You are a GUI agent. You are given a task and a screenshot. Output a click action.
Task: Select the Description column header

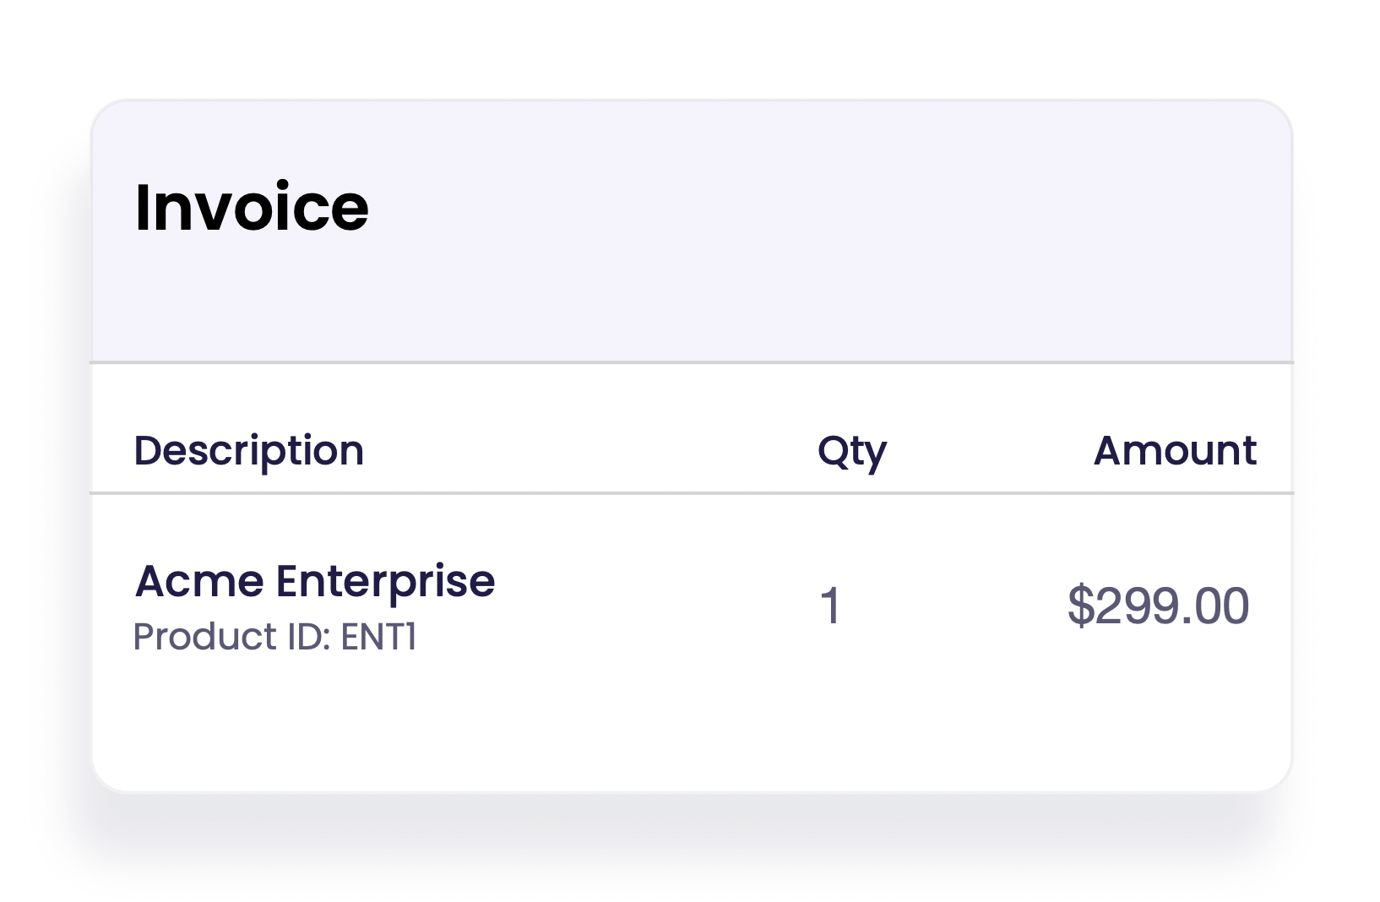click(248, 450)
